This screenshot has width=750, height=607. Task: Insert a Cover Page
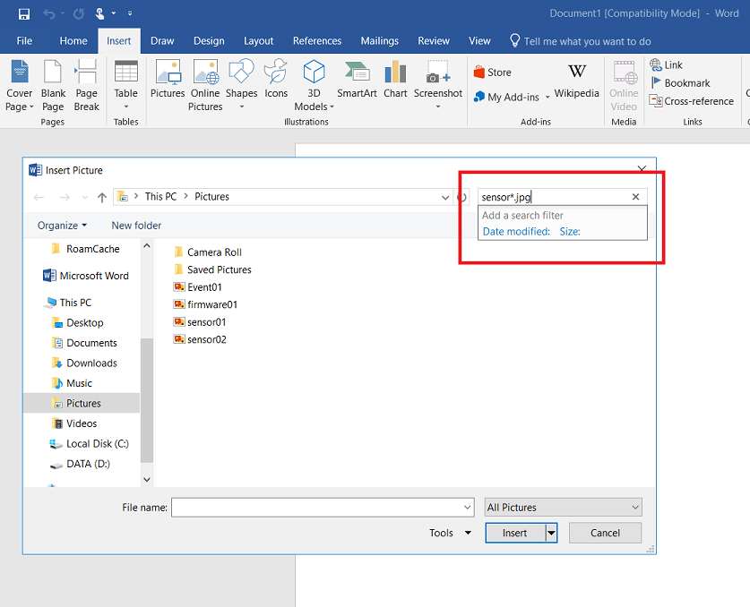pyautogui.click(x=19, y=86)
